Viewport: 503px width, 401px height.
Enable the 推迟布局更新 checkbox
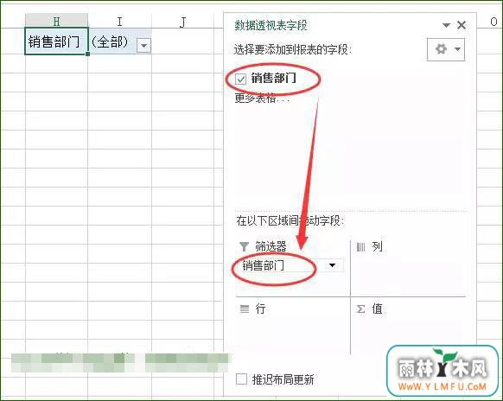[241, 379]
